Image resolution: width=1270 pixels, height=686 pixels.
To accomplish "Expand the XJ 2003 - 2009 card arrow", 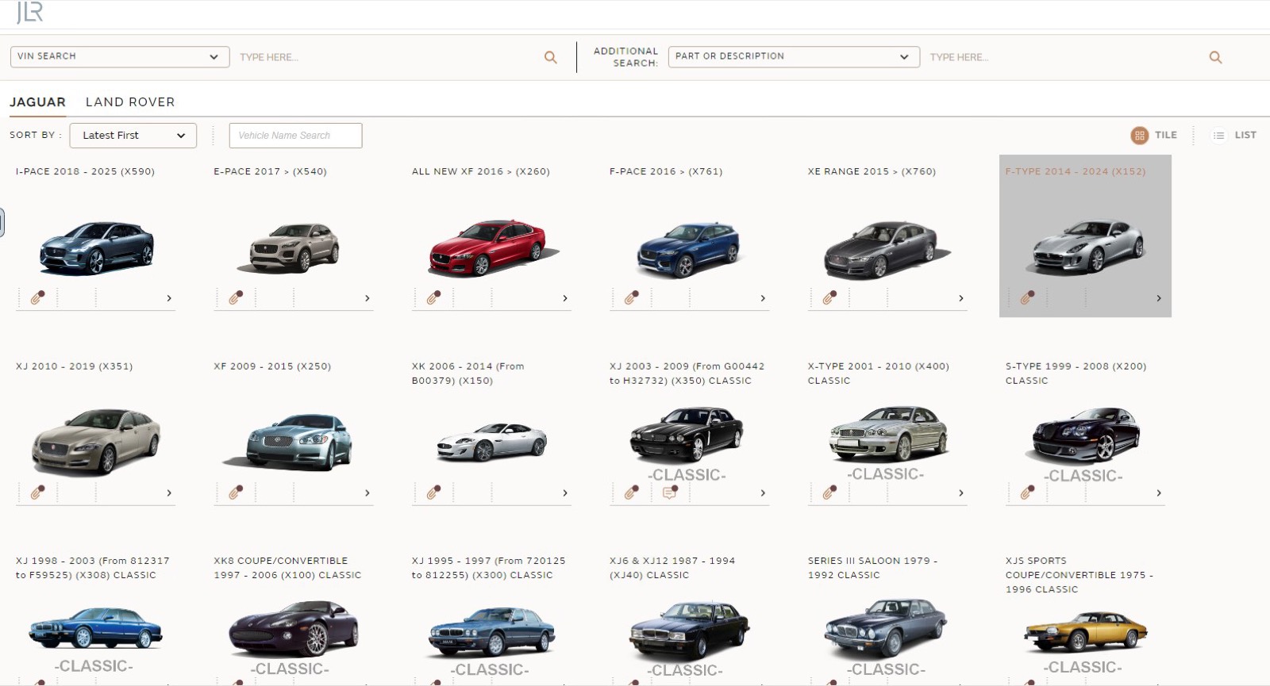I will 763,493.
